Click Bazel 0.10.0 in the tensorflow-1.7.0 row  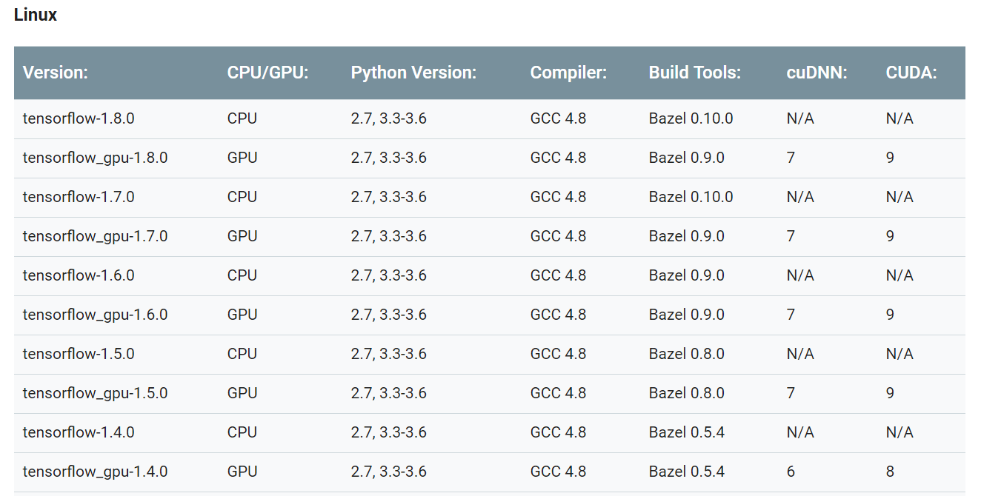[691, 197]
